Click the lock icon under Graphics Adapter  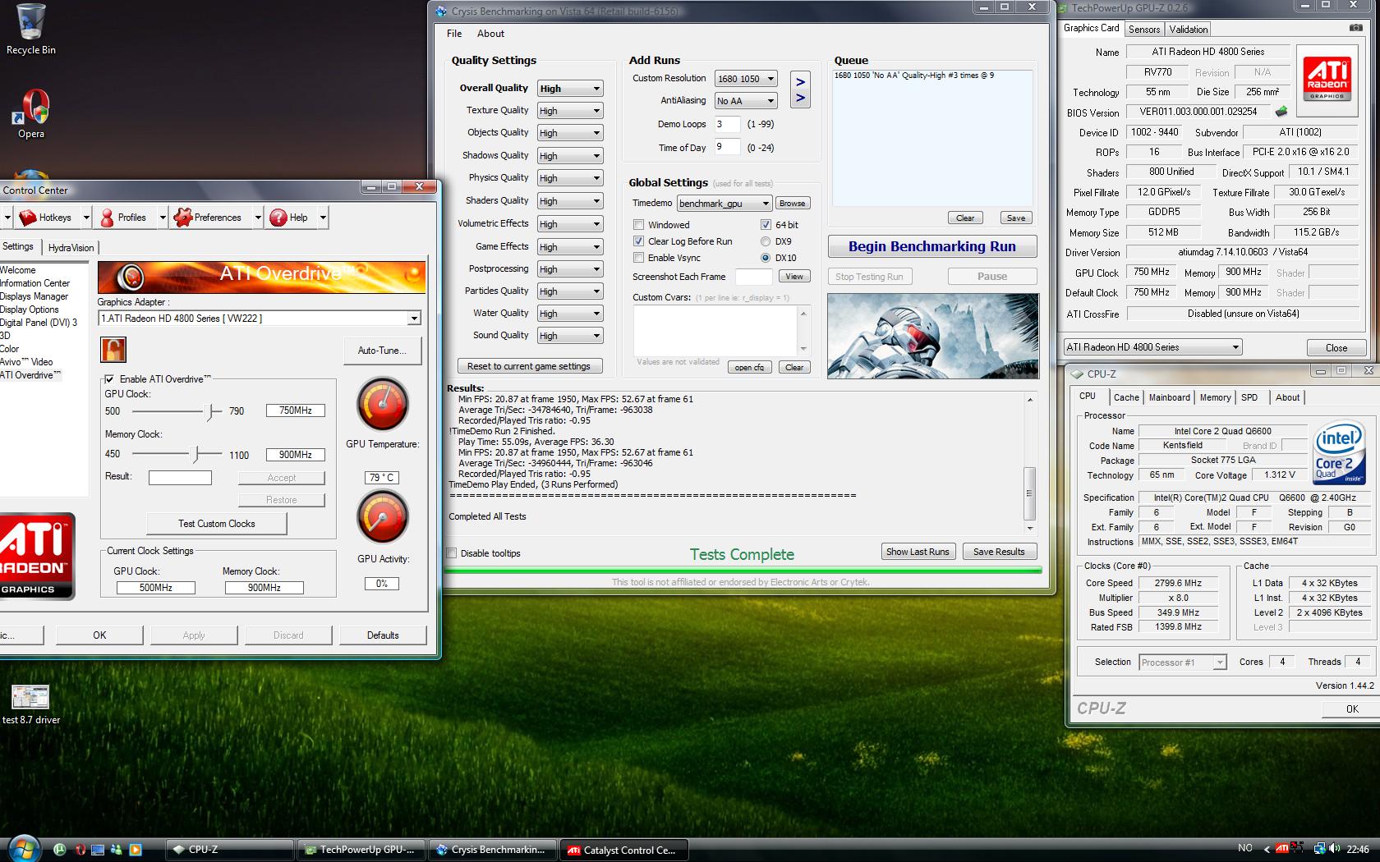point(113,350)
